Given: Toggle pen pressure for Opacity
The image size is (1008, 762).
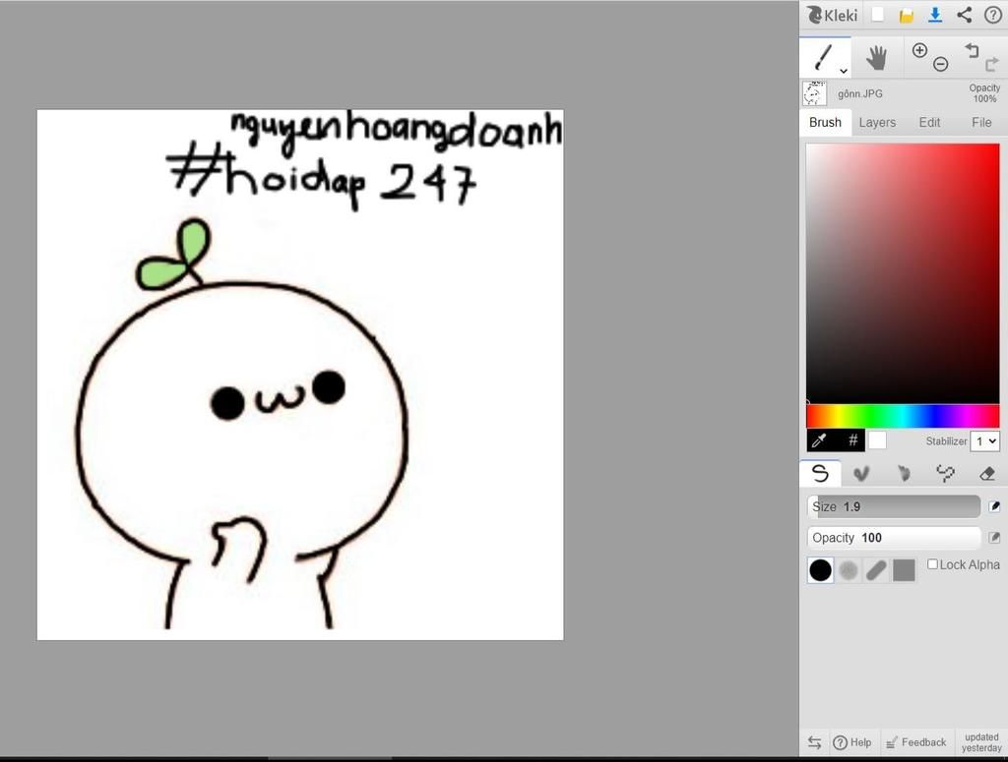Looking at the screenshot, I should (994, 537).
